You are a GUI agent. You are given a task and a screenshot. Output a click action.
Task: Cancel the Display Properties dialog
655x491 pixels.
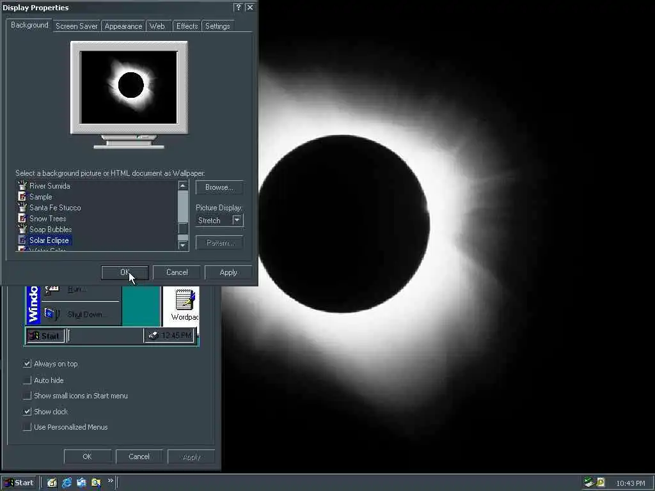point(177,272)
